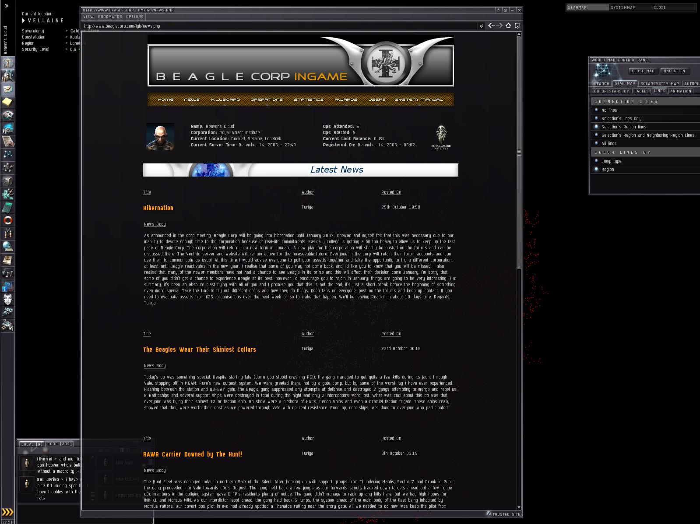This screenshot has width=700, height=524.
Task: Open the Operations site link
Action: [267, 99]
